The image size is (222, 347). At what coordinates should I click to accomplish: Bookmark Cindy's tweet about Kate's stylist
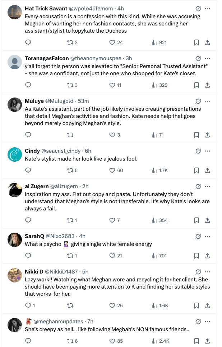coord(196,170)
